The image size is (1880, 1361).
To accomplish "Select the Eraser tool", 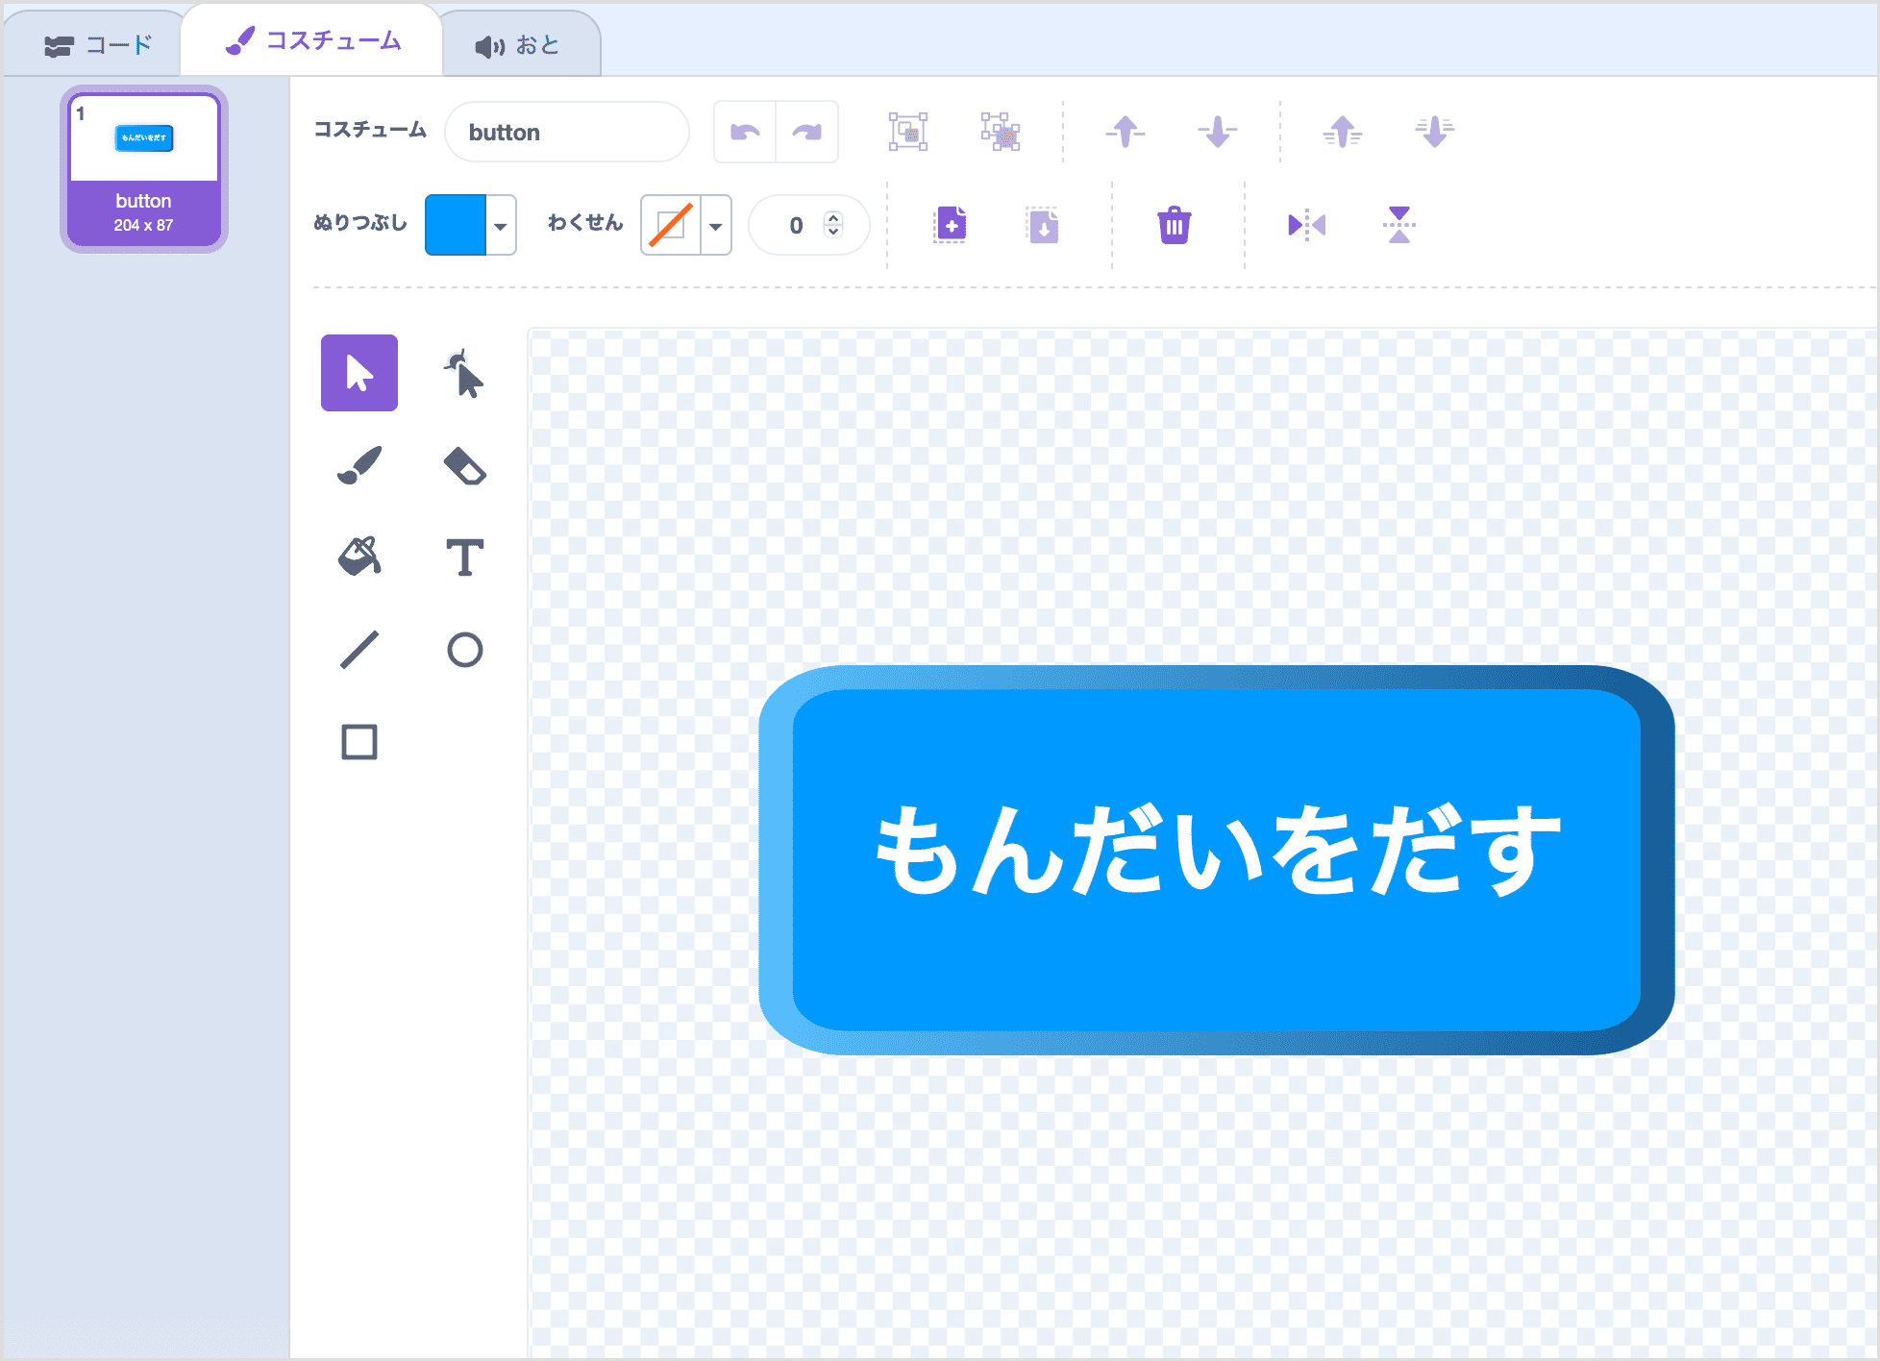I will (x=465, y=466).
